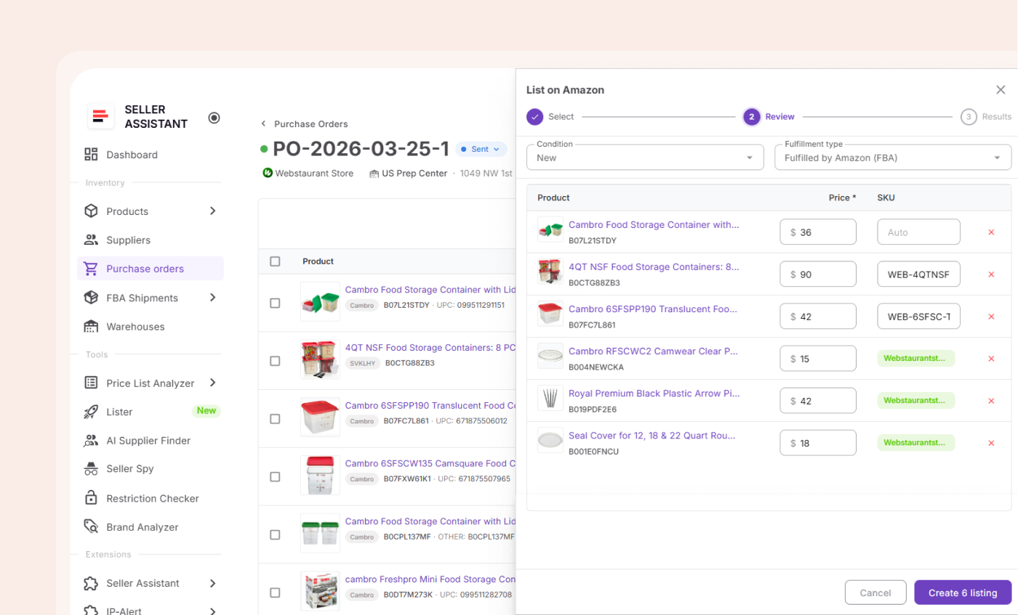Select Purchase orders in the sidebar

coord(145,269)
